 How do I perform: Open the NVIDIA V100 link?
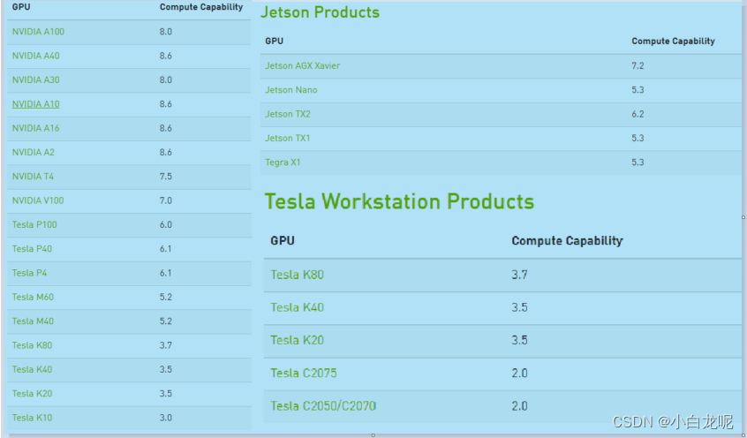pos(38,200)
